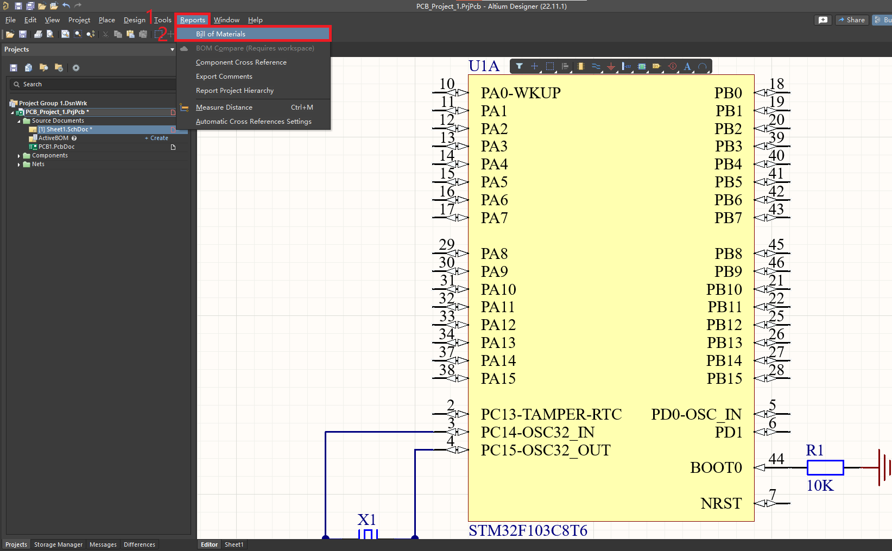Open the File menu

click(x=10, y=20)
